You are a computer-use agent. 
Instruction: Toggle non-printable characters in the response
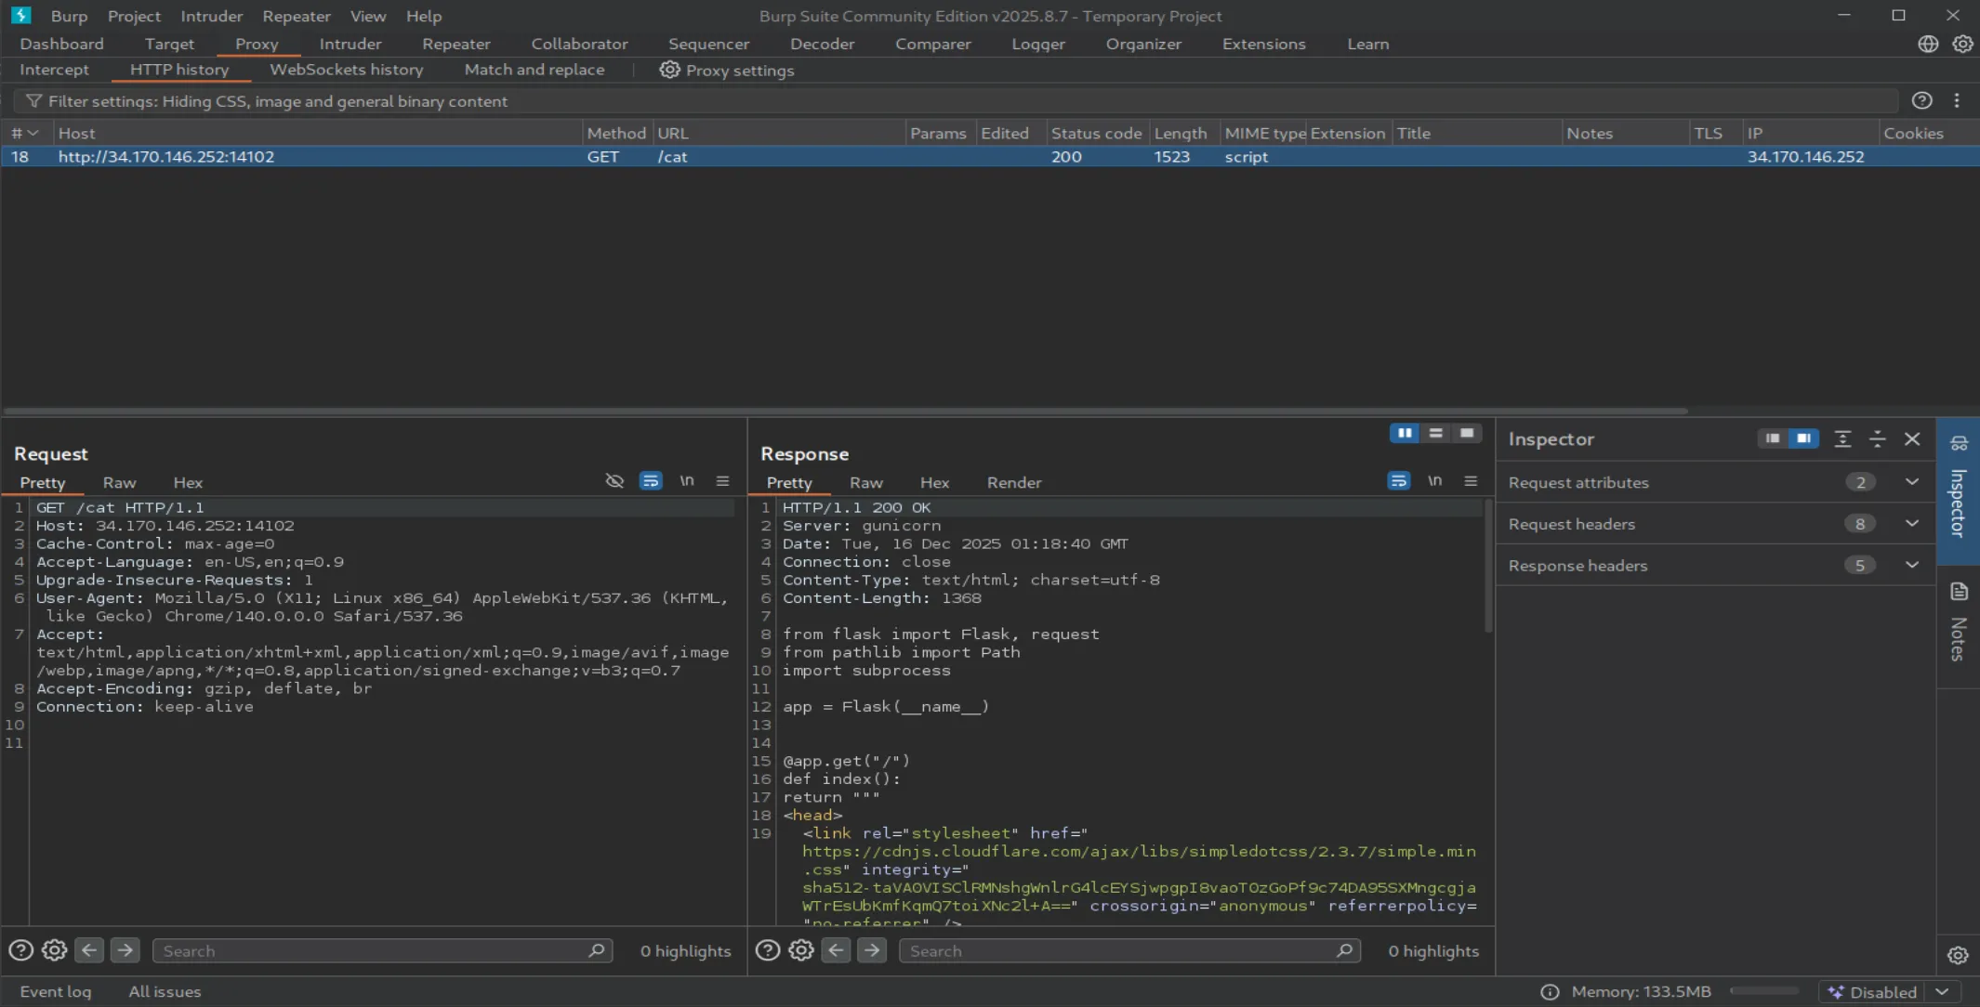click(x=1434, y=481)
